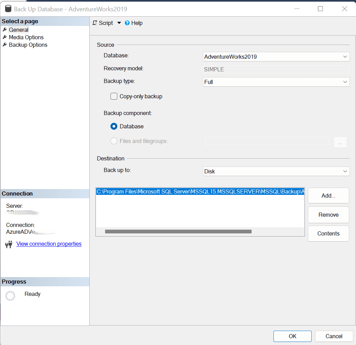Click the wrench icon beside Backup Options
Image resolution: width=356 pixels, height=345 pixels.
[x=4, y=45]
